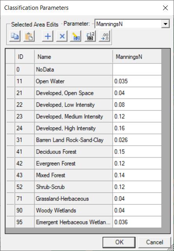The image size is (174, 251).
Task: Edit the 0.04 value for Developed, Open Space
Action: (x=137, y=93)
